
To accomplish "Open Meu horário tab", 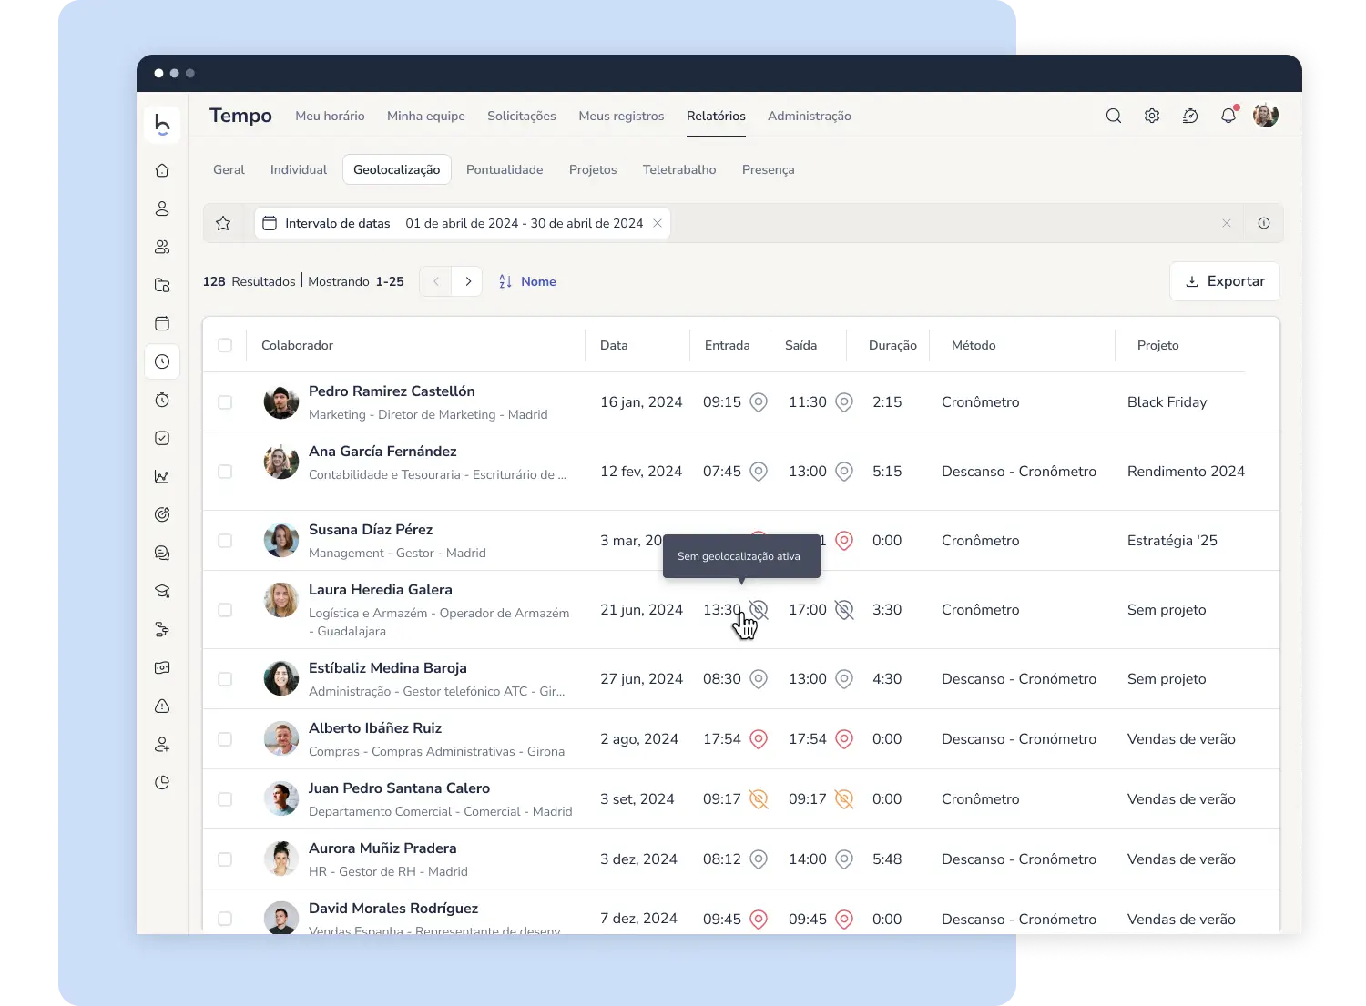I will click(x=330, y=116).
